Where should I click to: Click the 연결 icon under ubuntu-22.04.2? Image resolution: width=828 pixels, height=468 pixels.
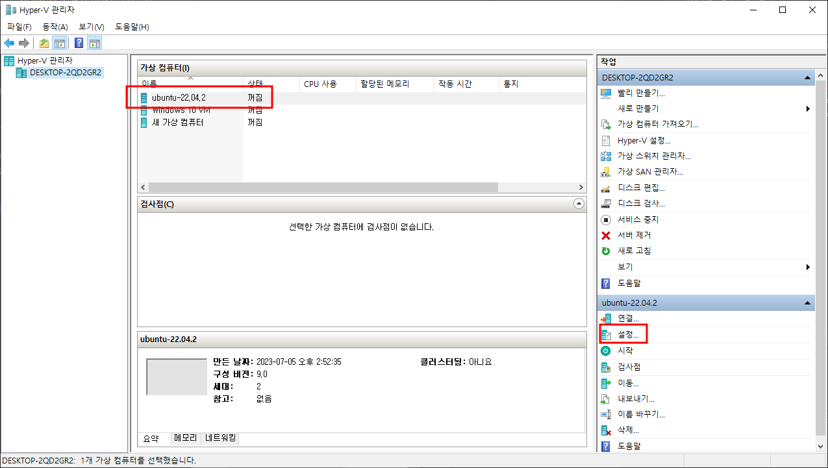click(x=606, y=319)
